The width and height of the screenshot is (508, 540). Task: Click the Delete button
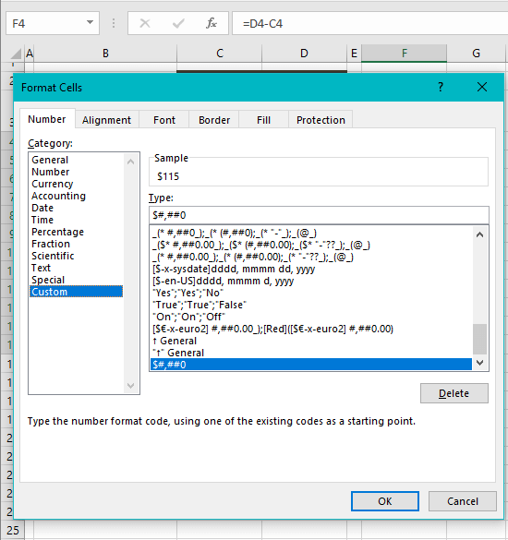pyautogui.click(x=454, y=393)
